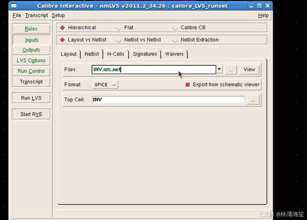Screen dimensions: 307x220
Task: Open the File menu
Action: click(17, 15)
